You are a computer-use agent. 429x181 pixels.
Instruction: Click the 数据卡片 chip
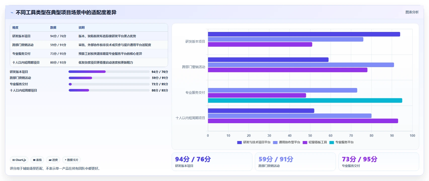[71, 160]
